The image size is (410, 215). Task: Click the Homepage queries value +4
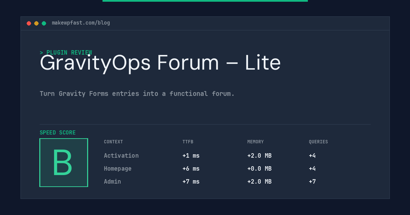click(312, 169)
